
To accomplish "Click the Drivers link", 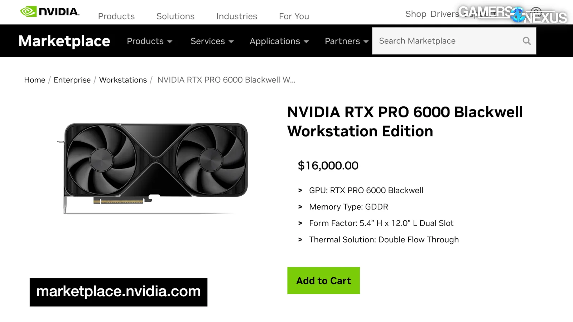I will [x=444, y=14].
